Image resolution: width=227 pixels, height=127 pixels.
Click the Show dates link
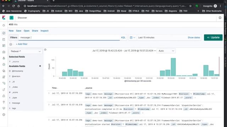(194, 37)
